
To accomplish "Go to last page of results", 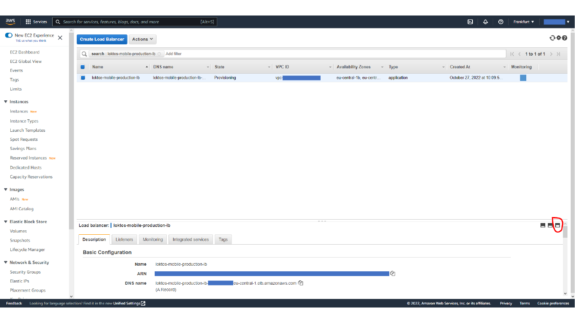I will (x=559, y=54).
